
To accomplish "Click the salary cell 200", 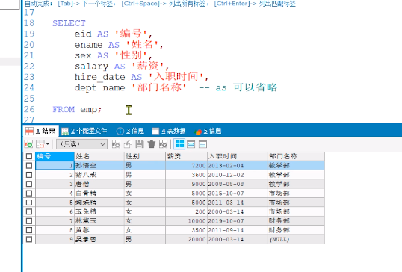I will click(186, 211).
